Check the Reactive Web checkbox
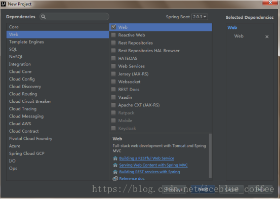 point(113,35)
